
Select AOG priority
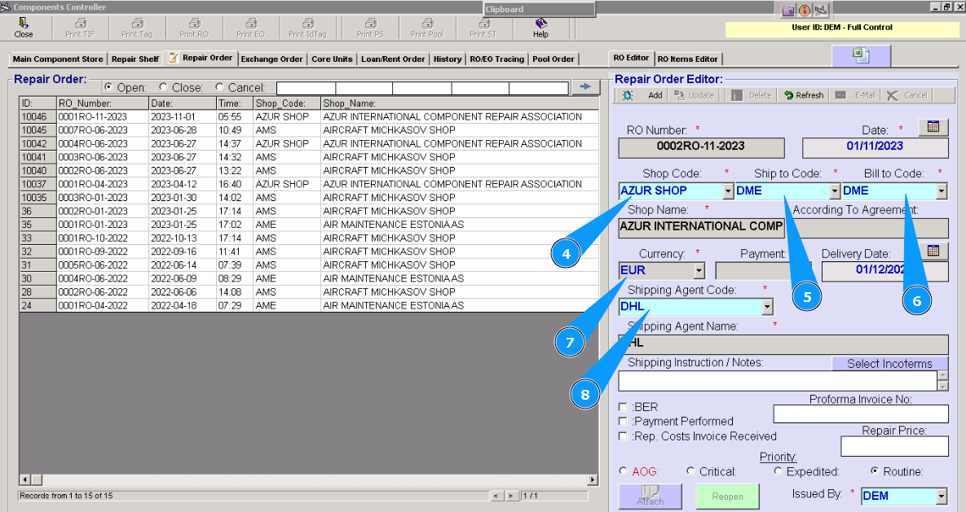click(x=623, y=470)
